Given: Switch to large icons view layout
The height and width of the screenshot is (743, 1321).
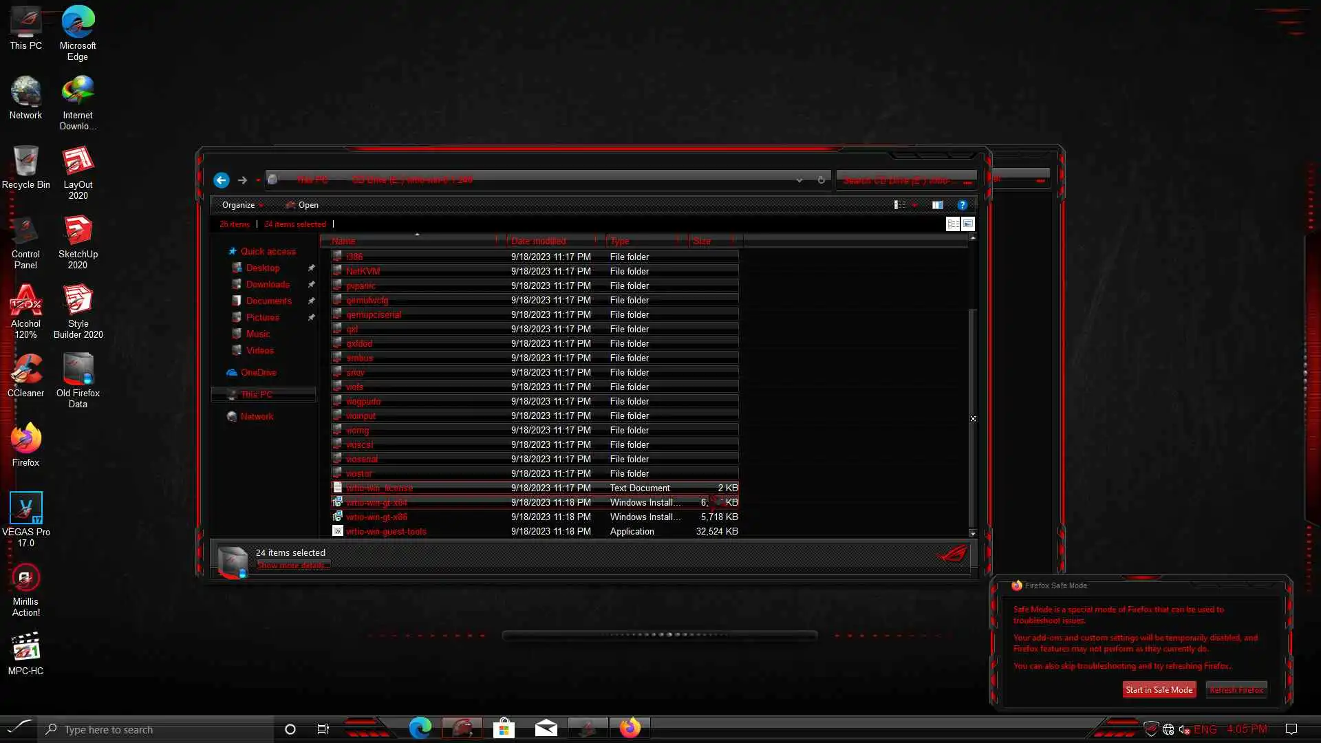Looking at the screenshot, I should [x=968, y=224].
